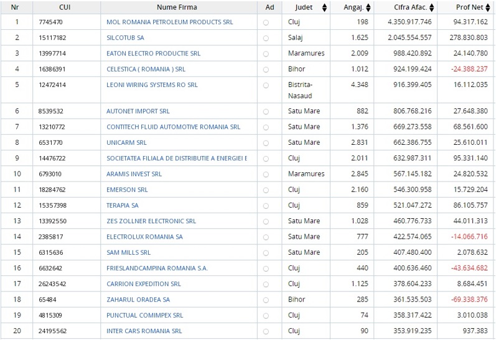Go to LEONI WIRING SYSTEMS RO SRL page
Viewport: 496px width, 340px height.
pos(152,85)
